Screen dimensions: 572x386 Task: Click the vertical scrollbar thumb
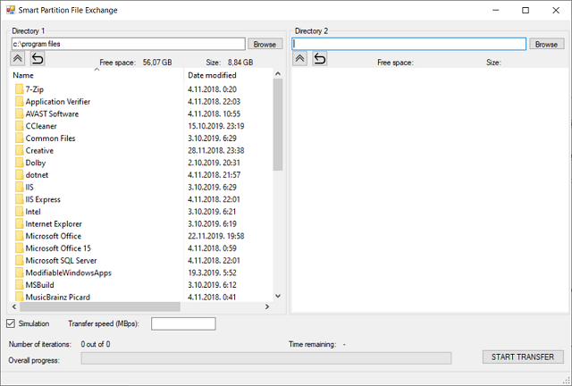(278, 124)
